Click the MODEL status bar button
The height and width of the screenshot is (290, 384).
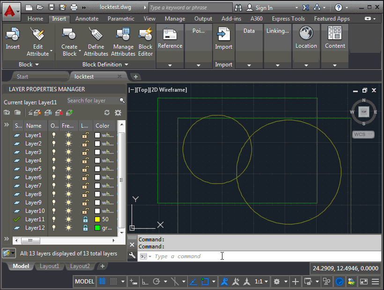[85, 282]
